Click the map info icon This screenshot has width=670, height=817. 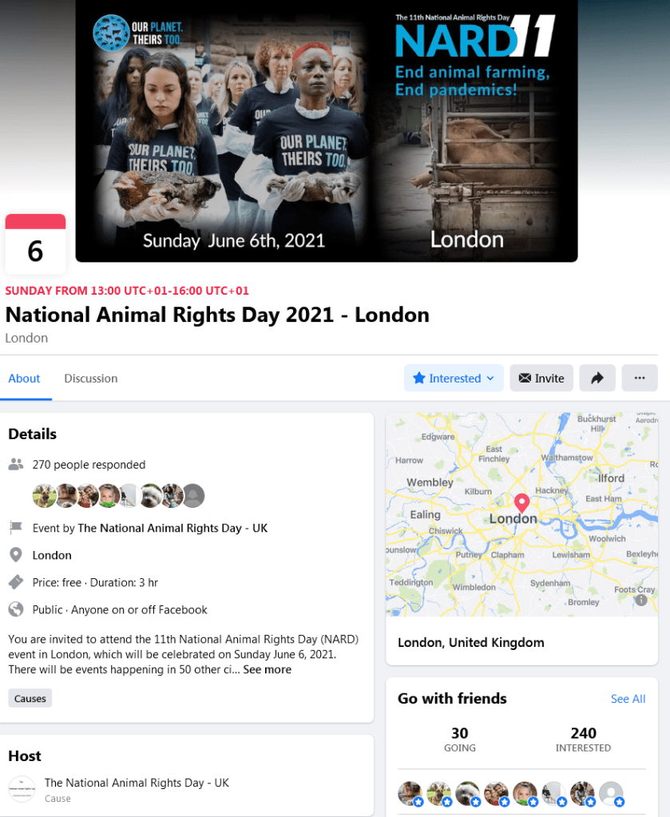[x=640, y=601]
